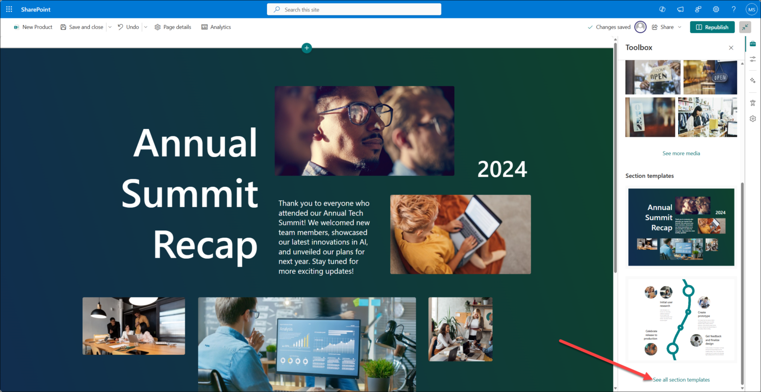This screenshot has height=392, width=761.
Task: Click the Search this site input field
Action: pos(354,9)
